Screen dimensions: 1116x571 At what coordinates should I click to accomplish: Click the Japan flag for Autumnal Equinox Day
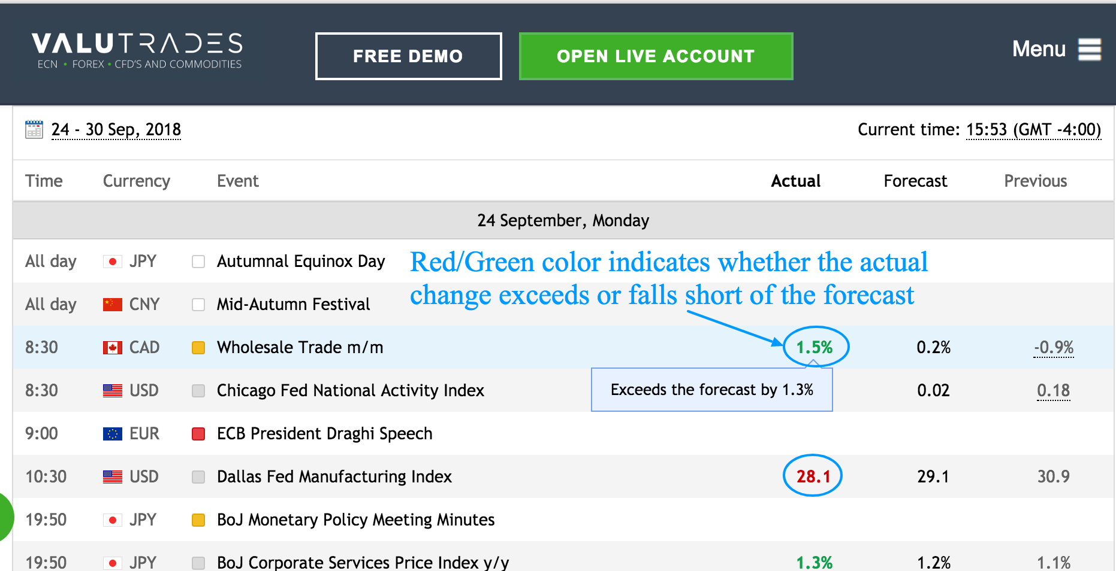112,262
